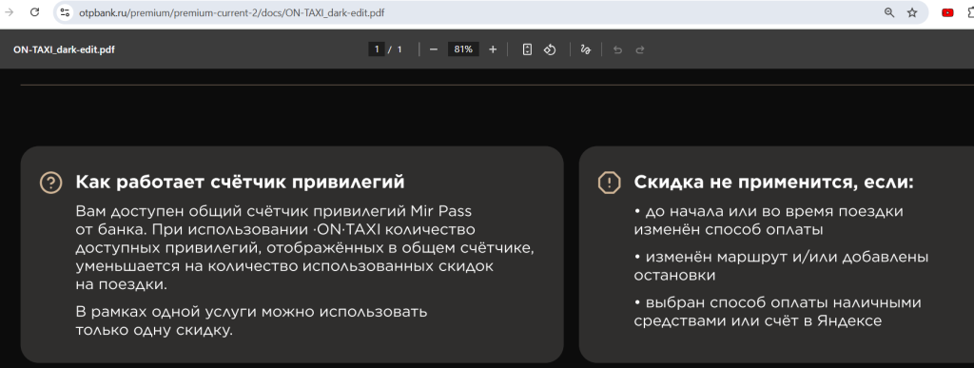This screenshot has width=974, height=368.
Task: Click heading "Как работает счётчик привилегий"
Action: [x=240, y=182]
